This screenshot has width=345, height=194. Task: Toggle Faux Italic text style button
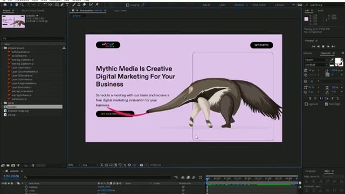tap(315, 98)
